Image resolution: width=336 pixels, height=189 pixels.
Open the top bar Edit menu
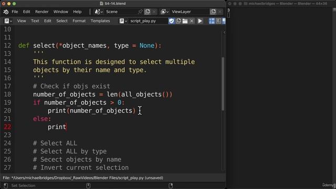[x=27, y=12]
